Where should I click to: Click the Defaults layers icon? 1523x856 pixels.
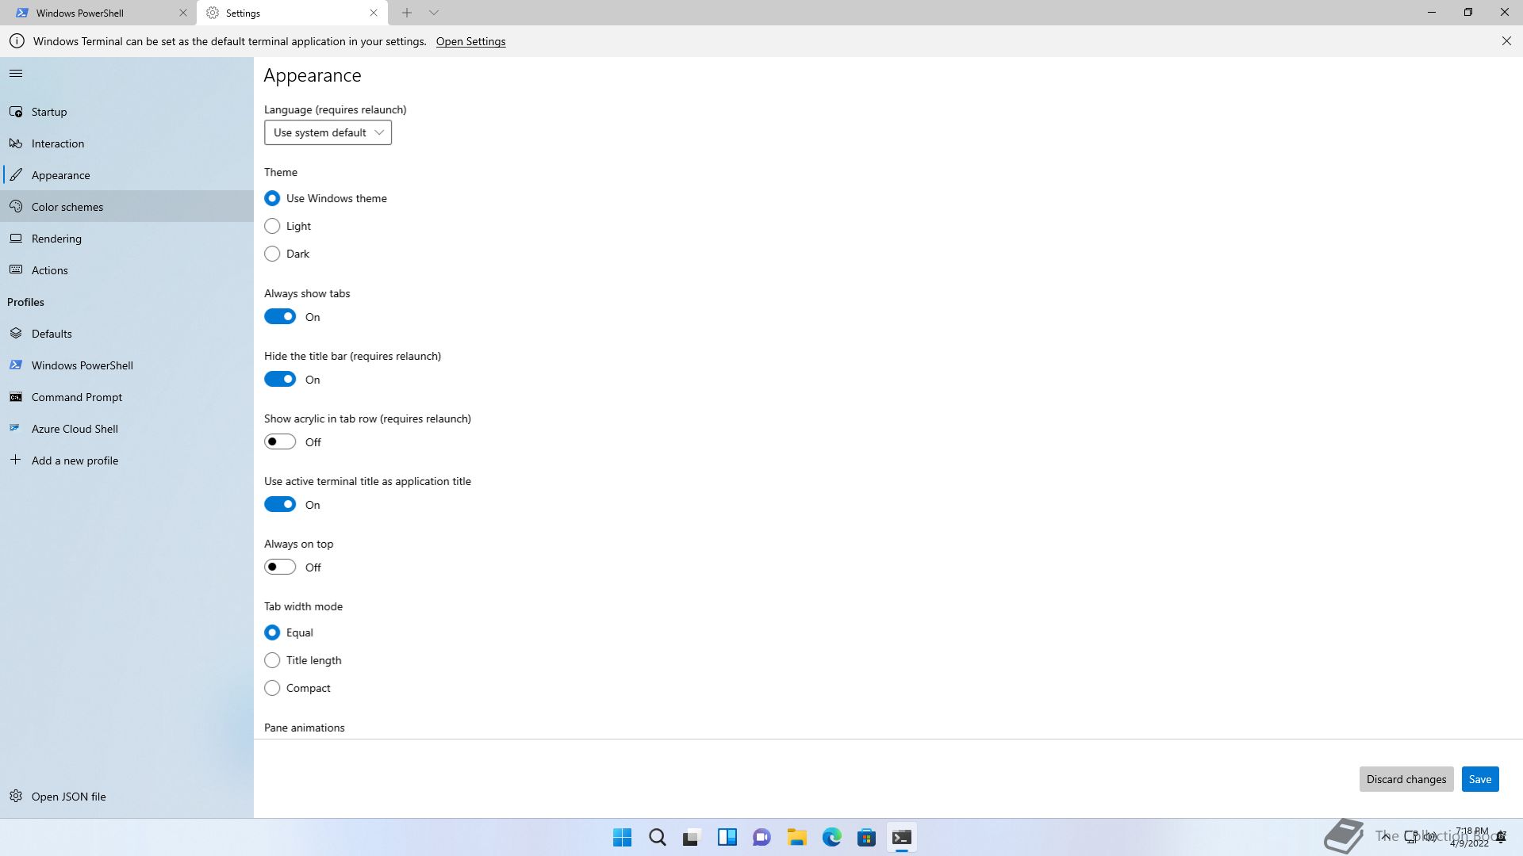tap(16, 334)
